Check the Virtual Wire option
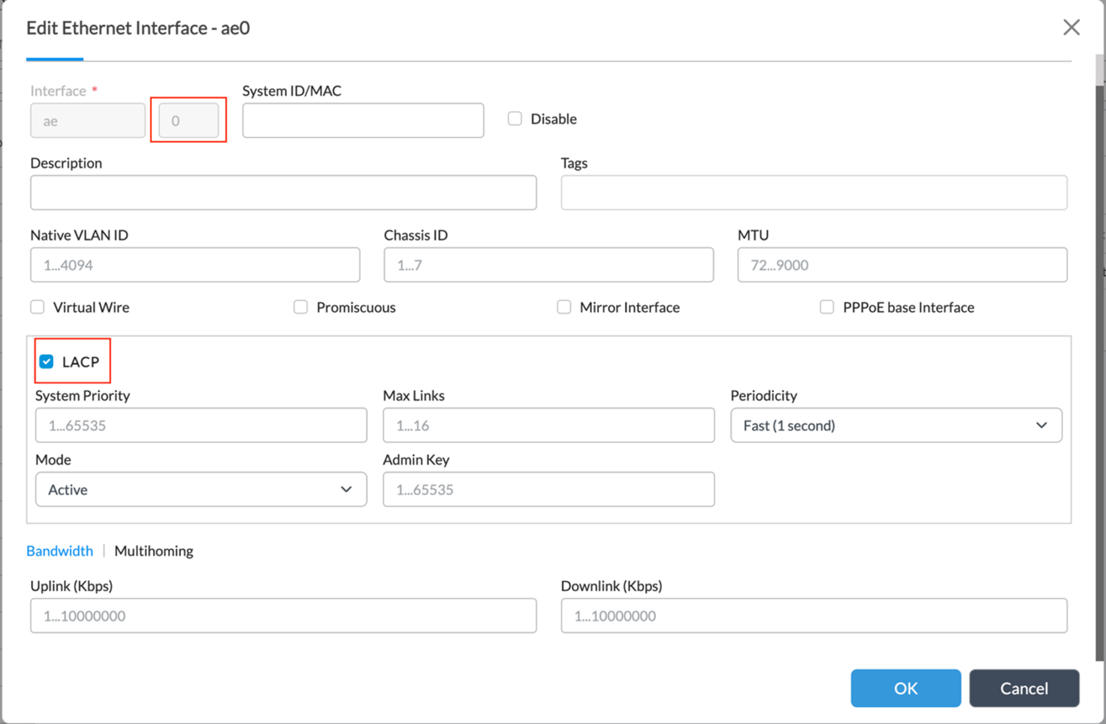The height and width of the screenshot is (724, 1106). (37, 306)
